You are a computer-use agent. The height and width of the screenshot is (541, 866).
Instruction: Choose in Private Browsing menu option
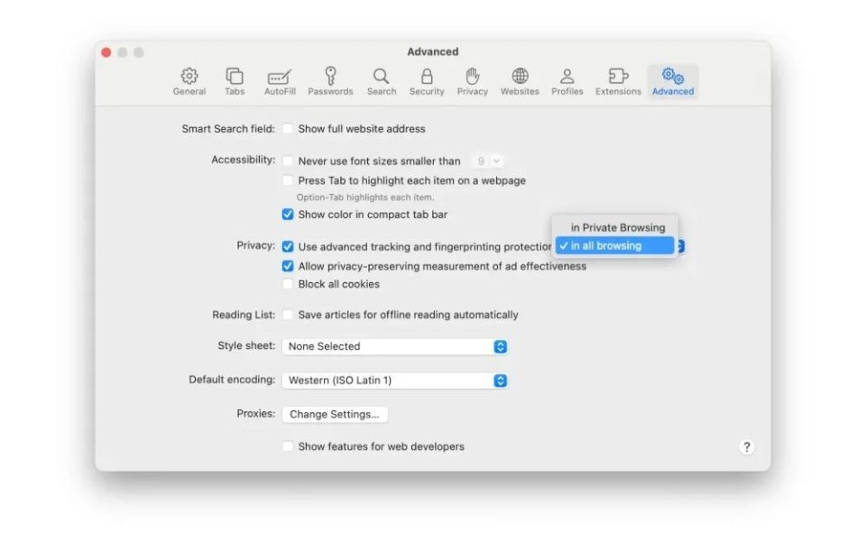[614, 227]
